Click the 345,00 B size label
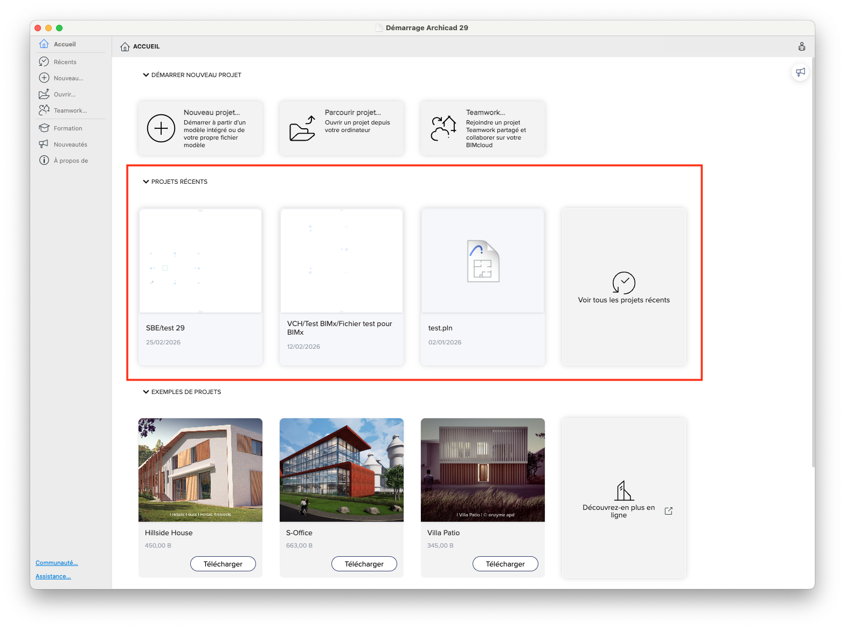 click(440, 545)
